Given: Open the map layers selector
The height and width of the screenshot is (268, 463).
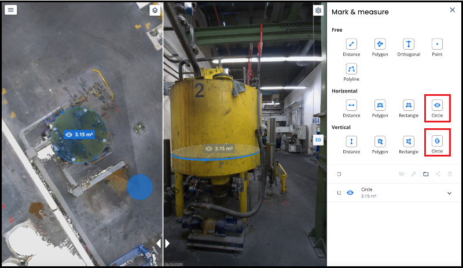Looking at the screenshot, I should 155,10.
